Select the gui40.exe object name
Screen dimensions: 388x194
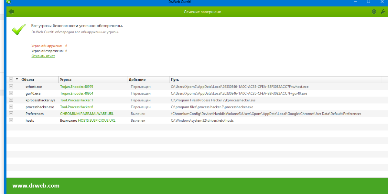click(33, 94)
